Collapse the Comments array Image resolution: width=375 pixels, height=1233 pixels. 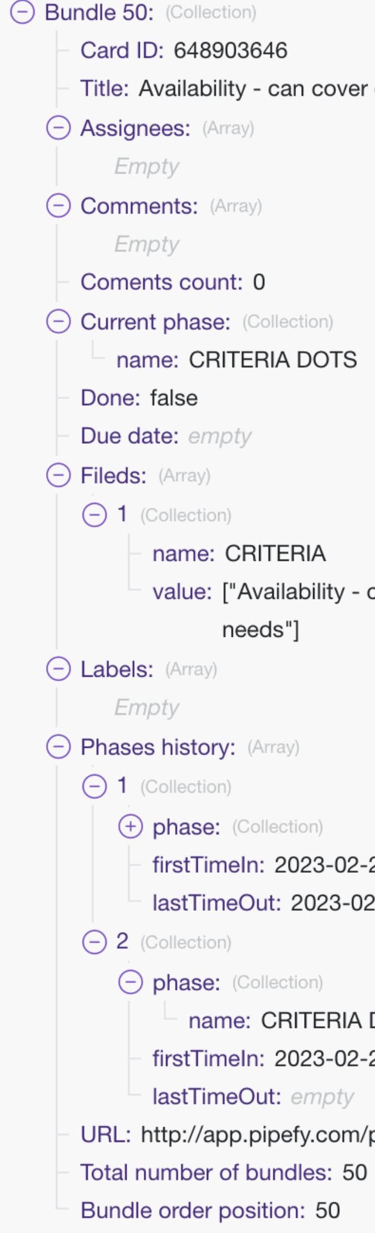[59, 206]
